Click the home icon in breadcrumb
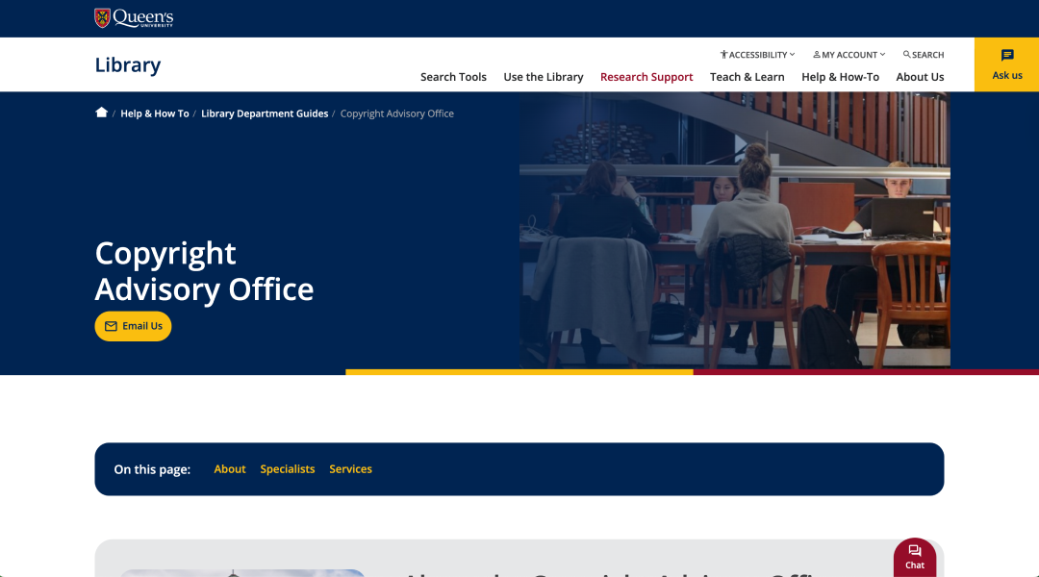This screenshot has height=577, width=1039. (101, 113)
